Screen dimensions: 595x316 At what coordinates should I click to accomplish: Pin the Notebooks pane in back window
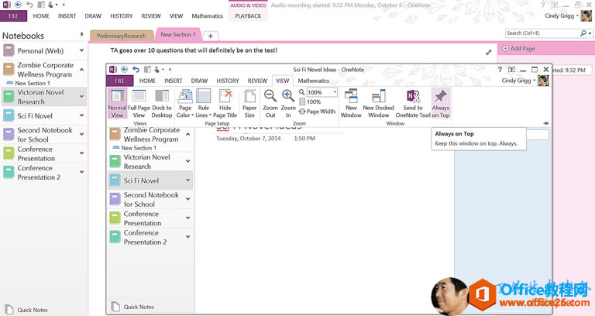point(81,35)
